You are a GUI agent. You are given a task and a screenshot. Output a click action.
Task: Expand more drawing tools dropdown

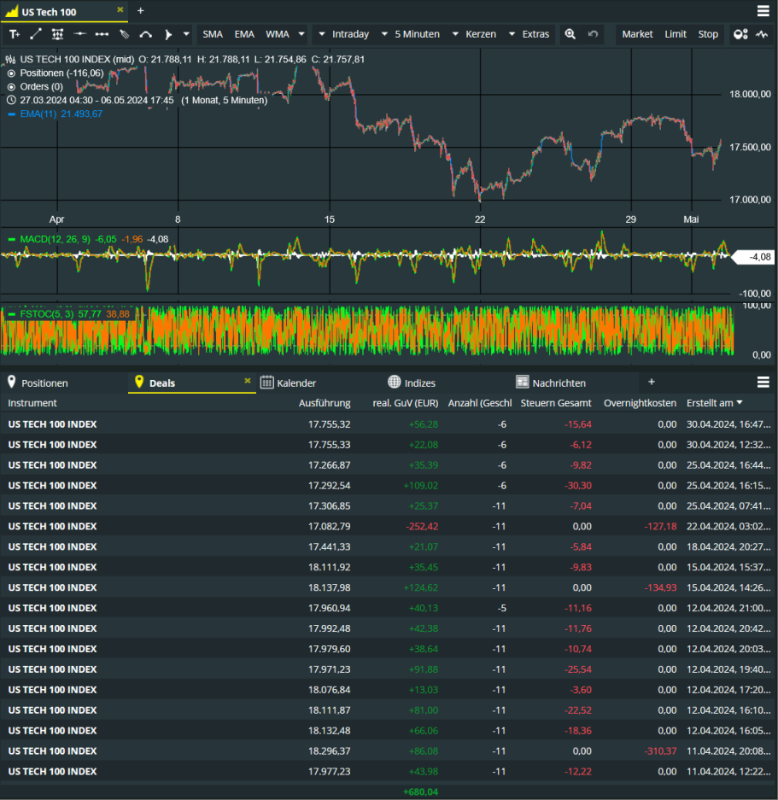[x=186, y=34]
